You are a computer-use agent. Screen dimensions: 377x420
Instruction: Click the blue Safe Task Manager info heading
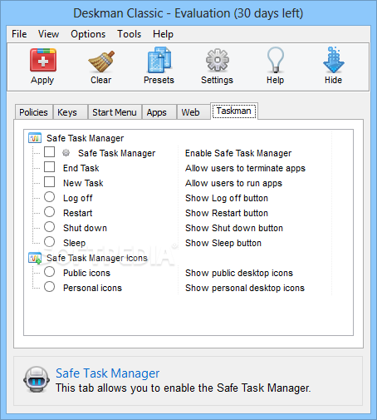[x=108, y=373]
